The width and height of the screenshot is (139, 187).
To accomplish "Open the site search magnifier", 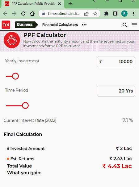I will [125, 25].
